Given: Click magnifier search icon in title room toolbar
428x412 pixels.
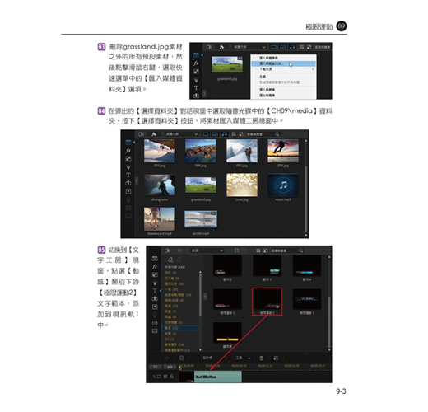Looking at the screenshot, I should [x=301, y=250].
